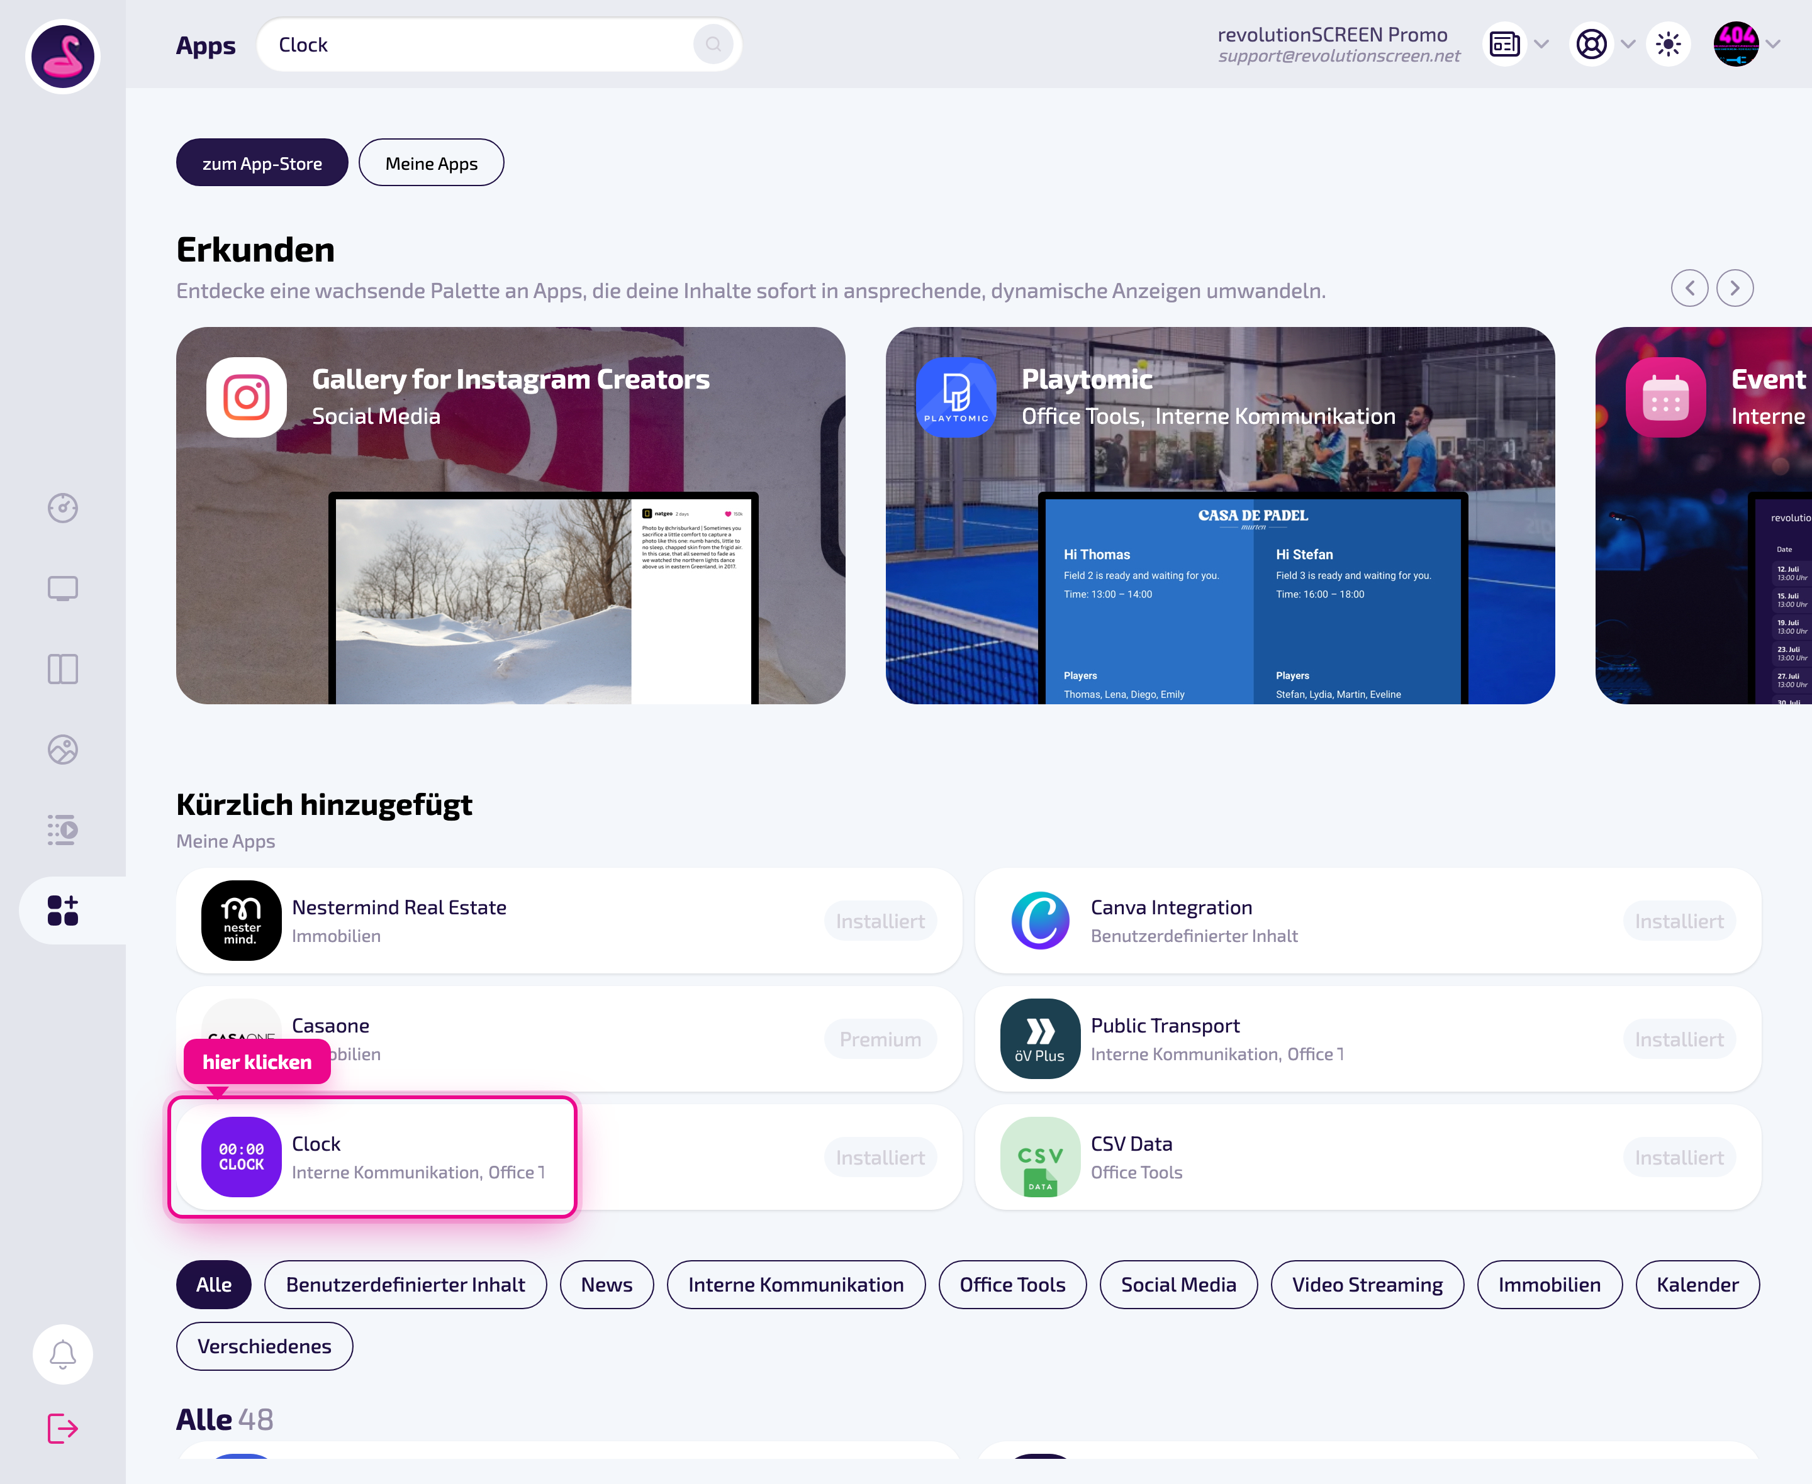
Task: Expand the news dropdown chevron in header
Action: click(x=1542, y=45)
